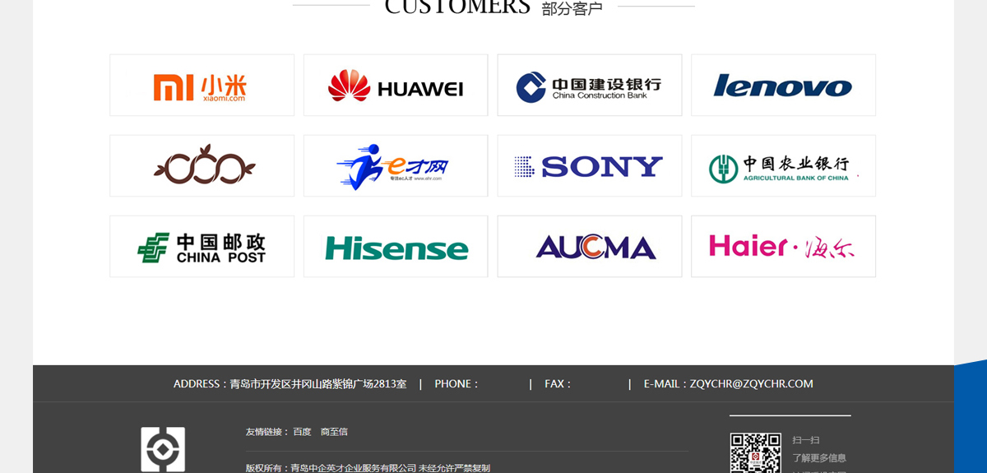Click the QR code in the footer

[755, 452]
